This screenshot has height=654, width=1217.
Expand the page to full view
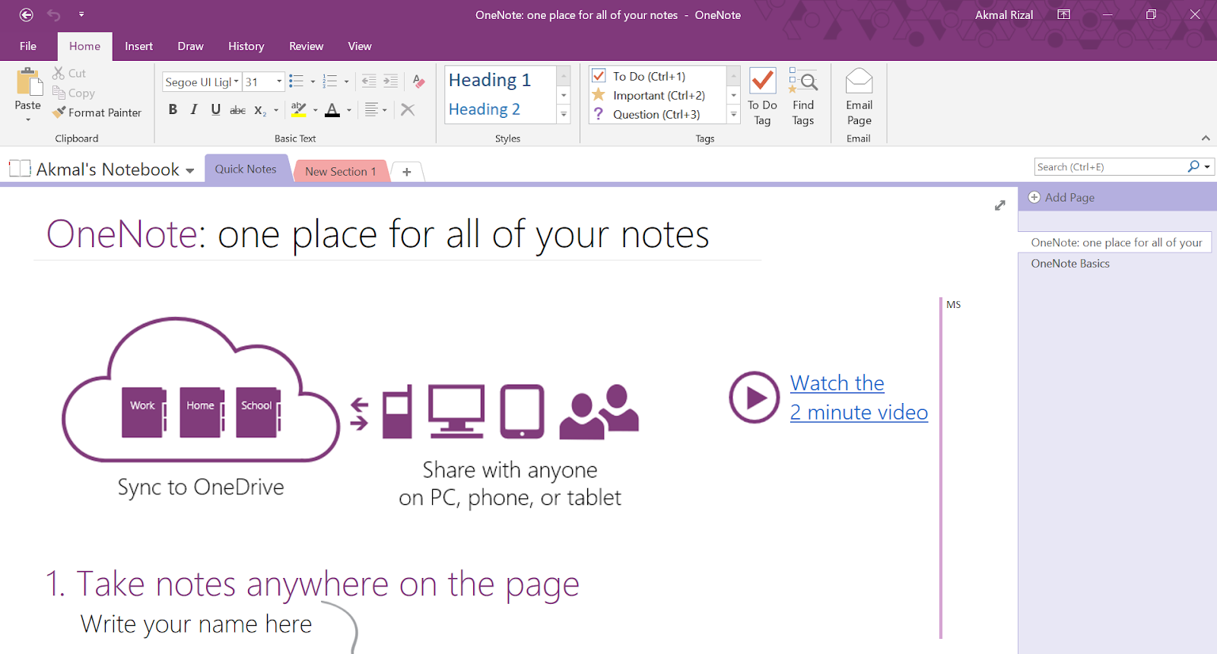coord(1000,205)
